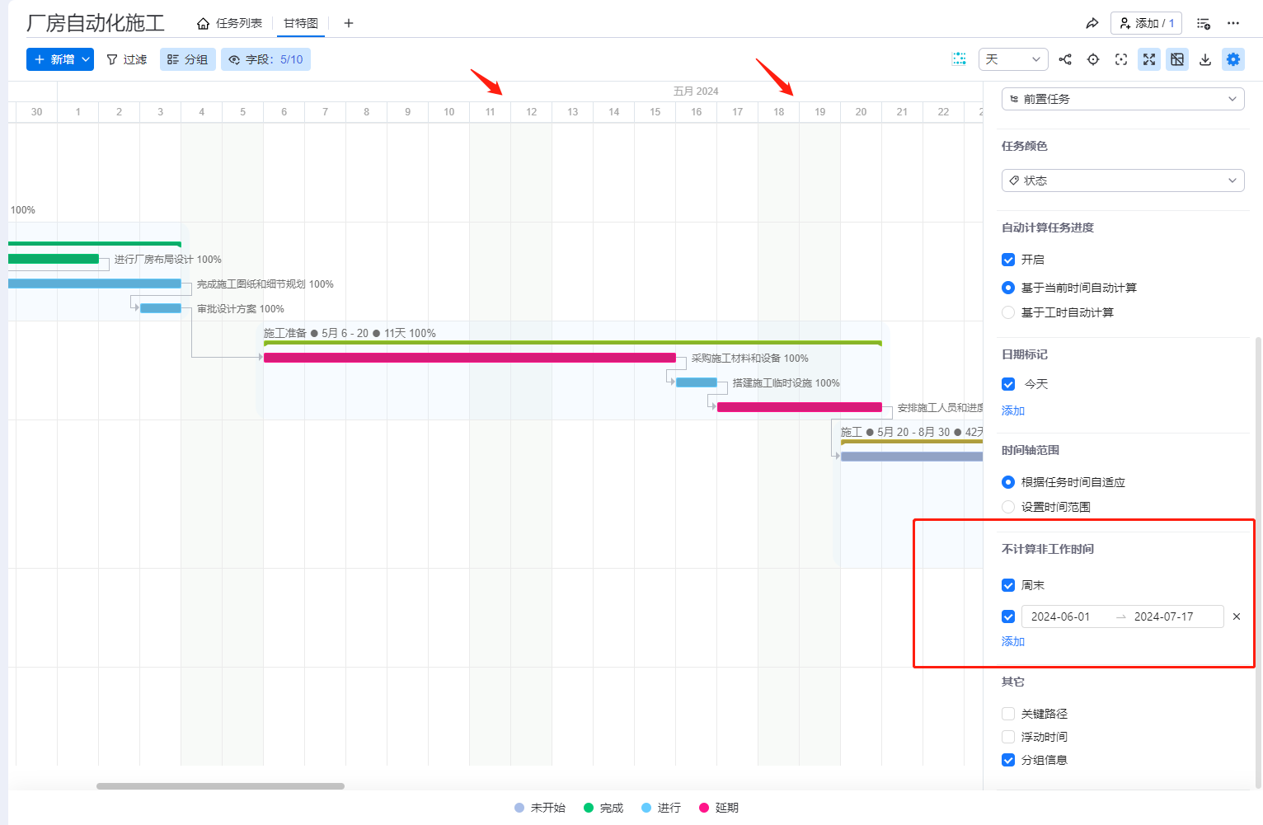1263x825 pixels.
Task: Click the home icon beside 任务列表
Action: [x=203, y=23]
